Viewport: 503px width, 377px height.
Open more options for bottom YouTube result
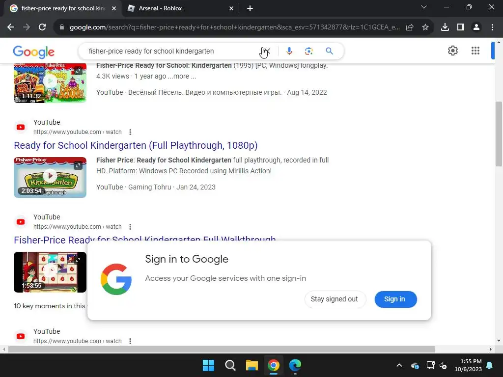coord(130,341)
